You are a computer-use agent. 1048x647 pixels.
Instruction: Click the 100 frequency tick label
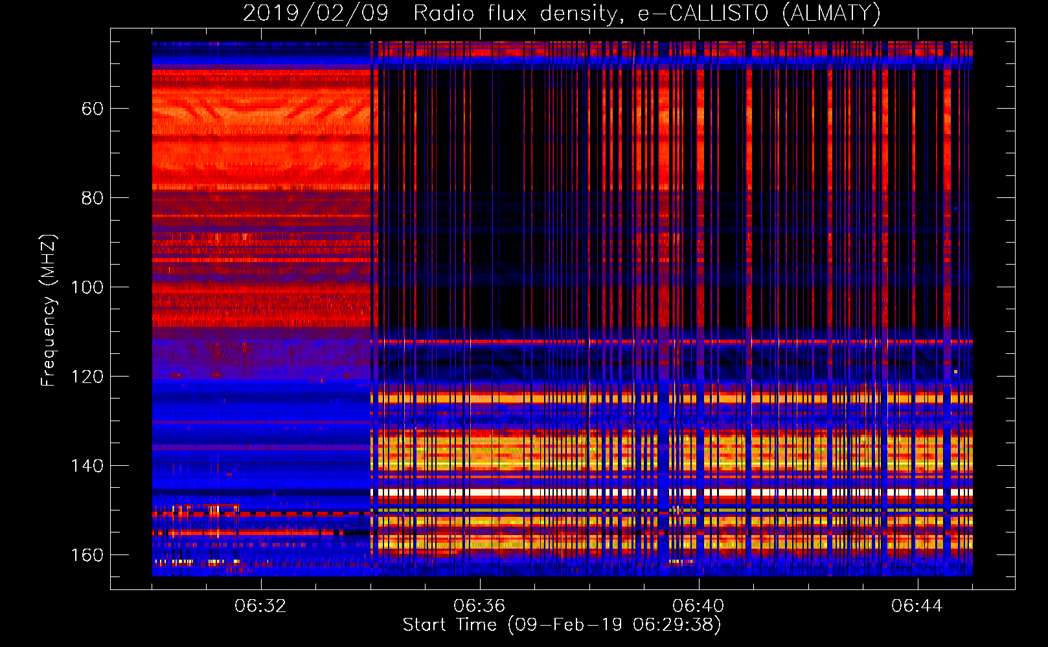coord(87,287)
